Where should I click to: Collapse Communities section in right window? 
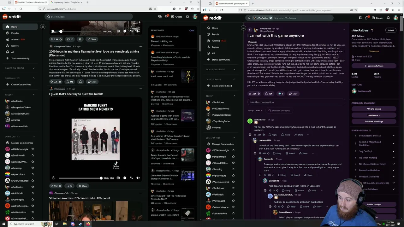pyautogui.click(x=234, y=138)
